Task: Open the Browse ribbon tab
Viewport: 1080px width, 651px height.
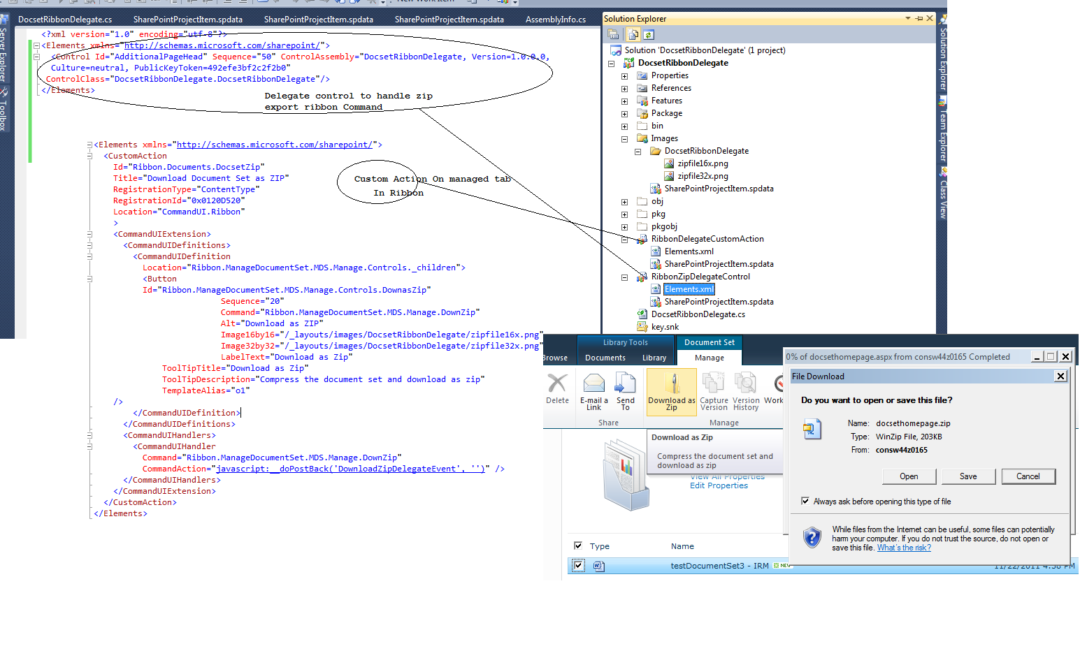Action: pos(555,358)
